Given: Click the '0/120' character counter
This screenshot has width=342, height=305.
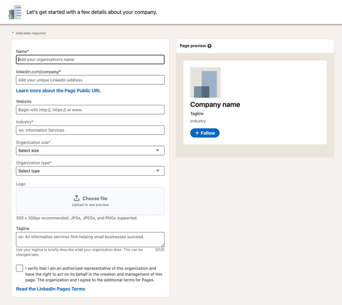Looking at the screenshot, I should coord(160,250).
